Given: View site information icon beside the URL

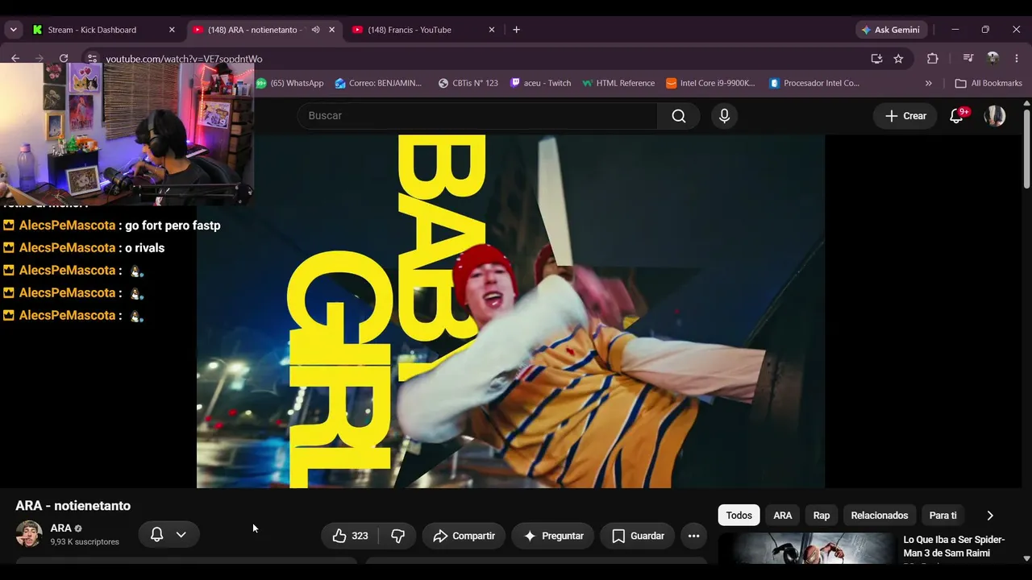Looking at the screenshot, I should pos(93,58).
